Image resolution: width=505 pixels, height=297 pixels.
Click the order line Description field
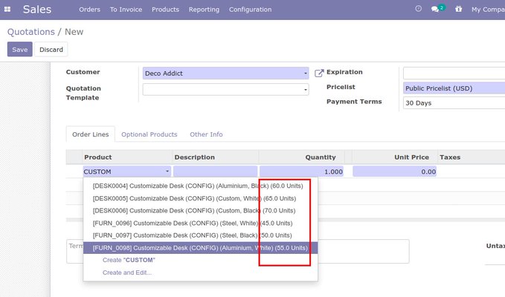[x=215, y=172]
